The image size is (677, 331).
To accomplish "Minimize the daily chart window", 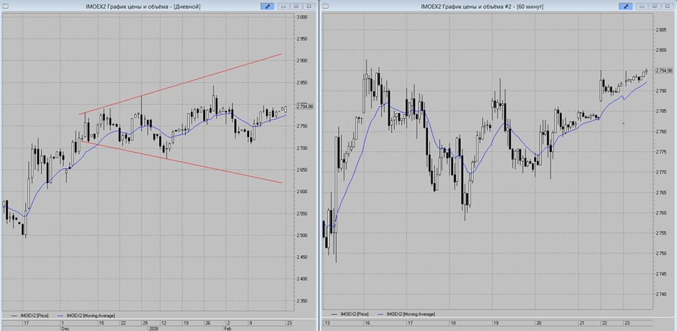I will [284, 6].
